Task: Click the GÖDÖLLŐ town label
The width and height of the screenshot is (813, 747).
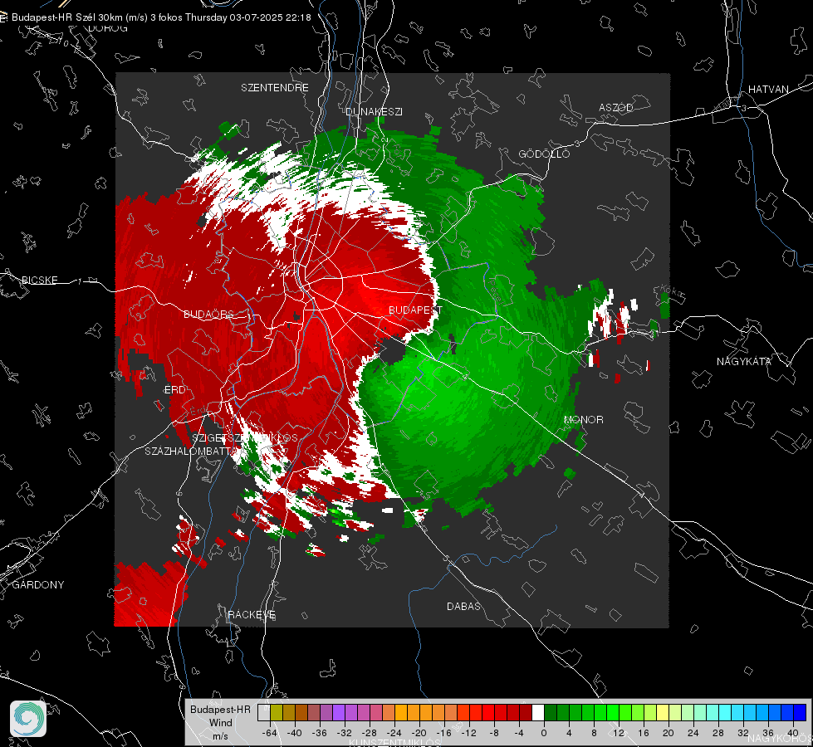Action: (544, 154)
